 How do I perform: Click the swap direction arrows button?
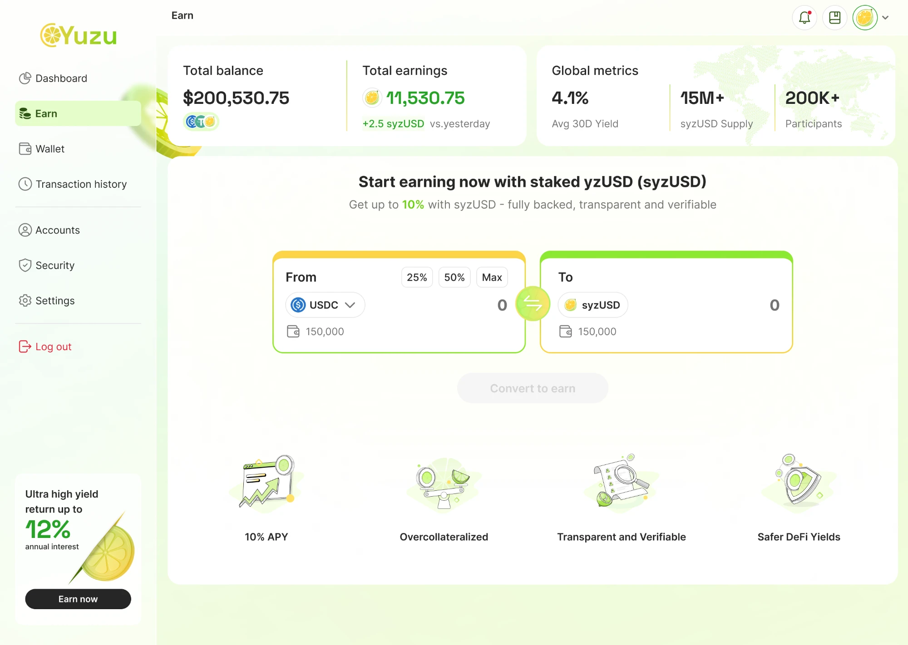tap(533, 303)
